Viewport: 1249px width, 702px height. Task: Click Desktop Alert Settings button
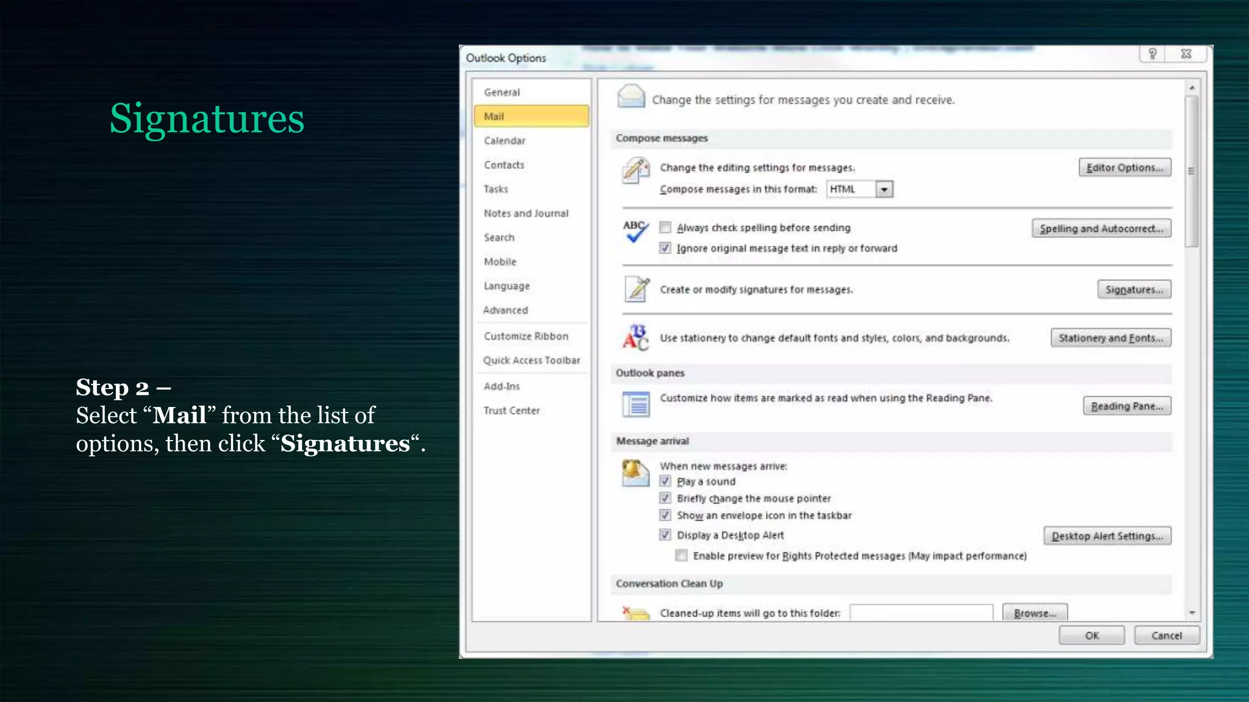click(x=1107, y=536)
